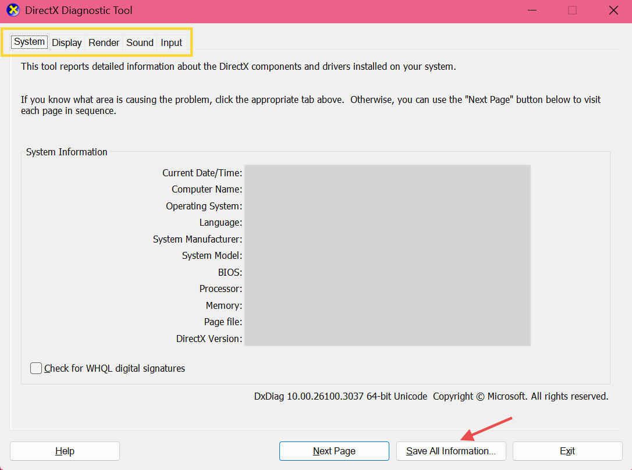Click the Processor label
This screenshot has width=632, height=470.
[221, 289]
